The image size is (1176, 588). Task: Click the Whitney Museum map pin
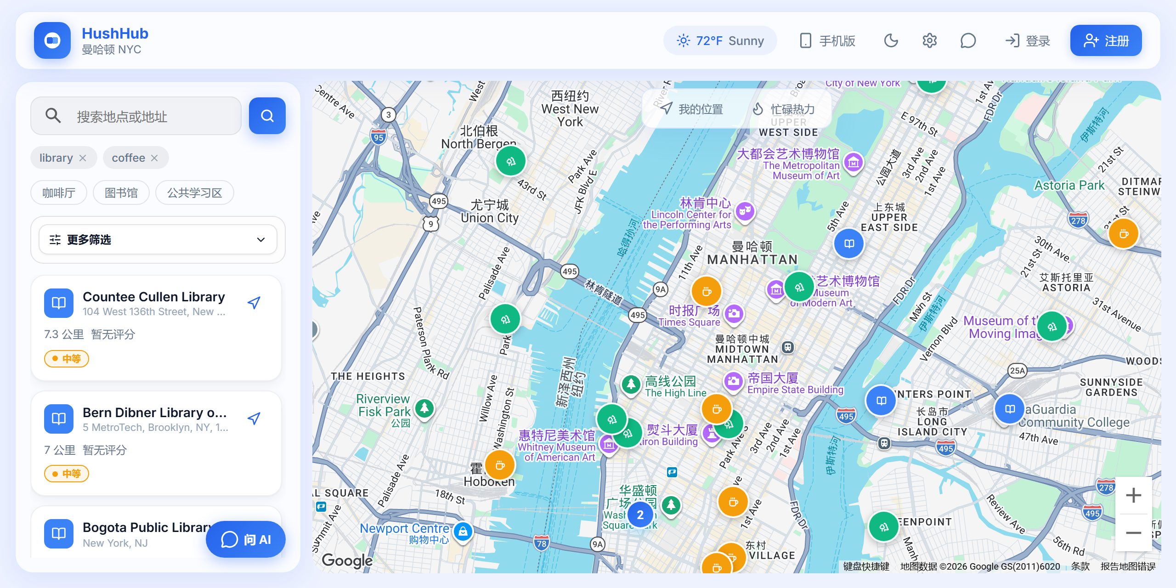609,445
